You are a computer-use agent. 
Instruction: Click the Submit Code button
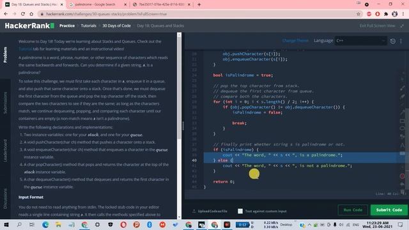pos(389,210)
